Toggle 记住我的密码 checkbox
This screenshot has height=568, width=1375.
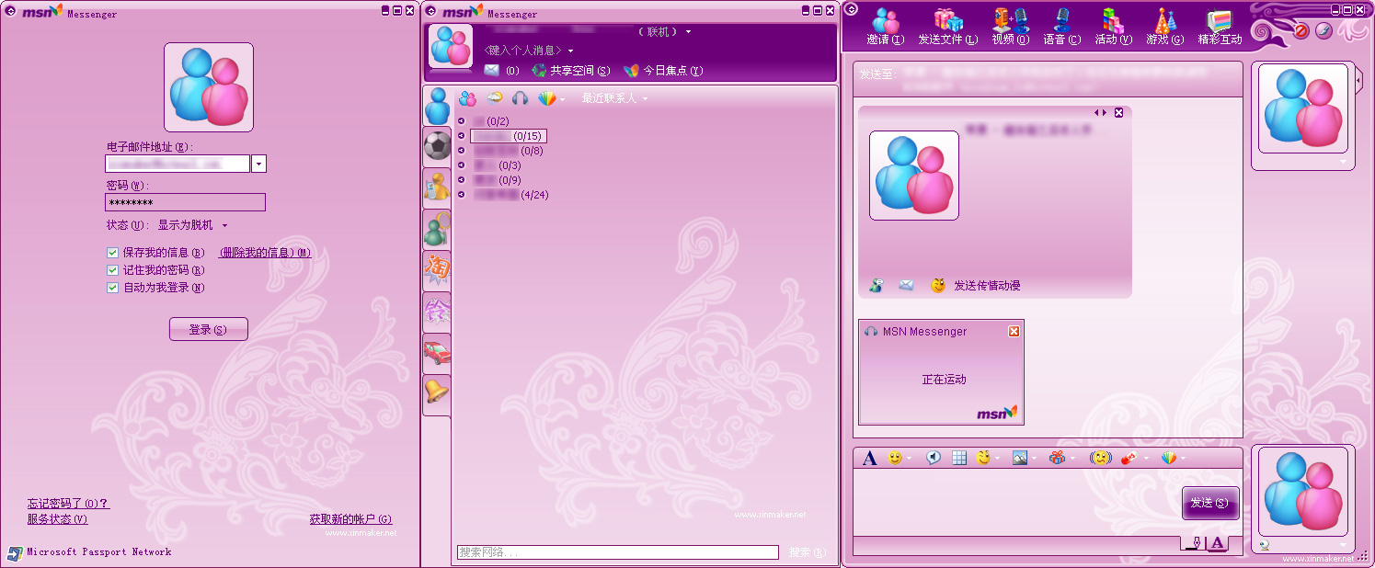[112, 270]
